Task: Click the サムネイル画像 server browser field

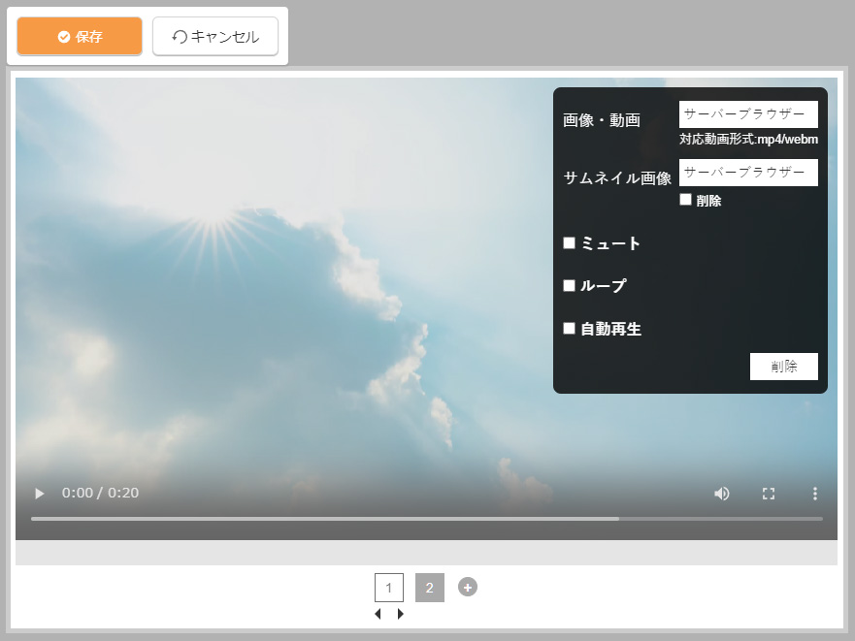Action: (x=748, y=173)
